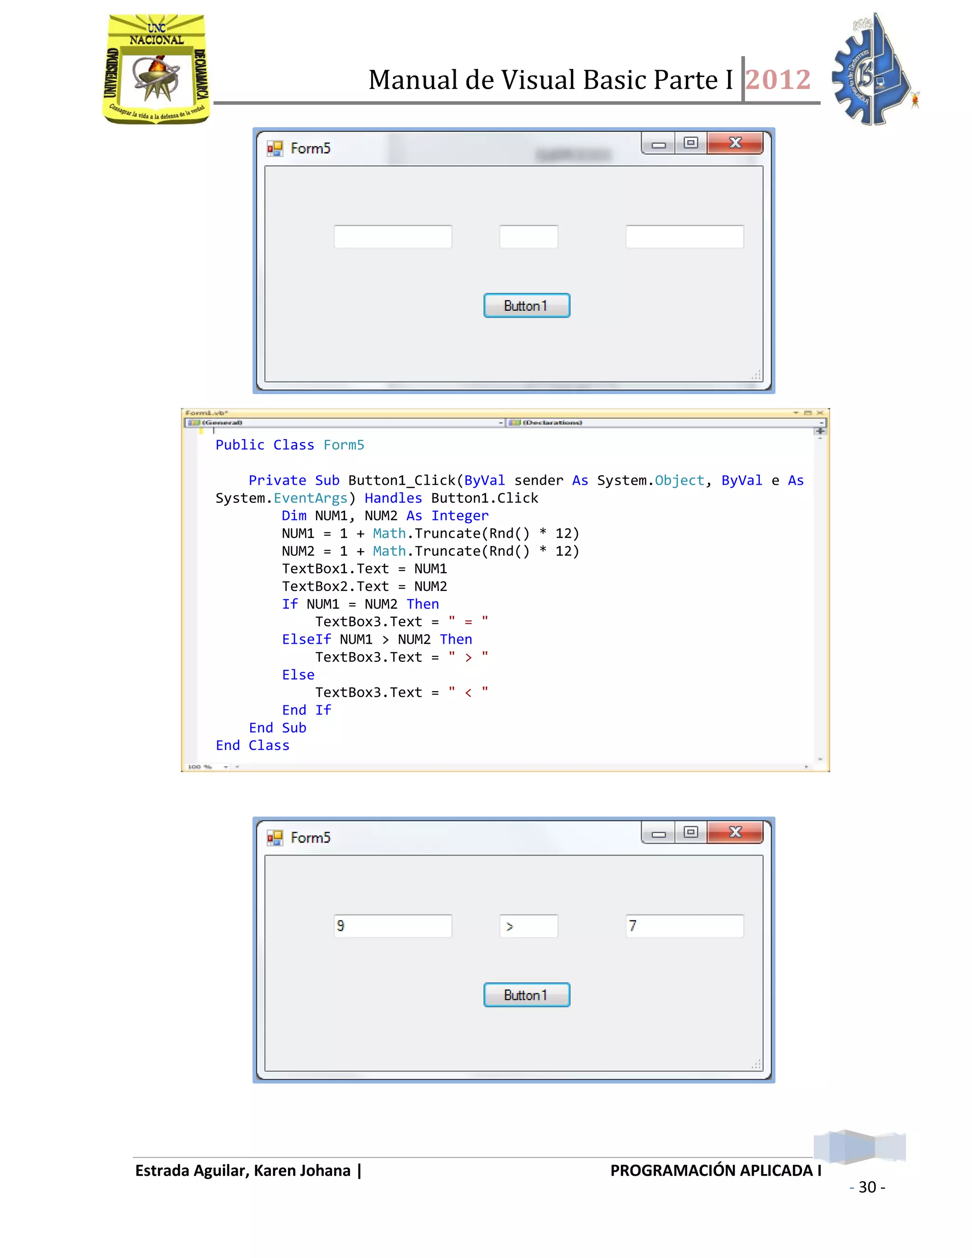This screenshot has height=1258, width=972.
Task: Click the Form5 app icon in the blank form's title bar
Action: [275, 149]
